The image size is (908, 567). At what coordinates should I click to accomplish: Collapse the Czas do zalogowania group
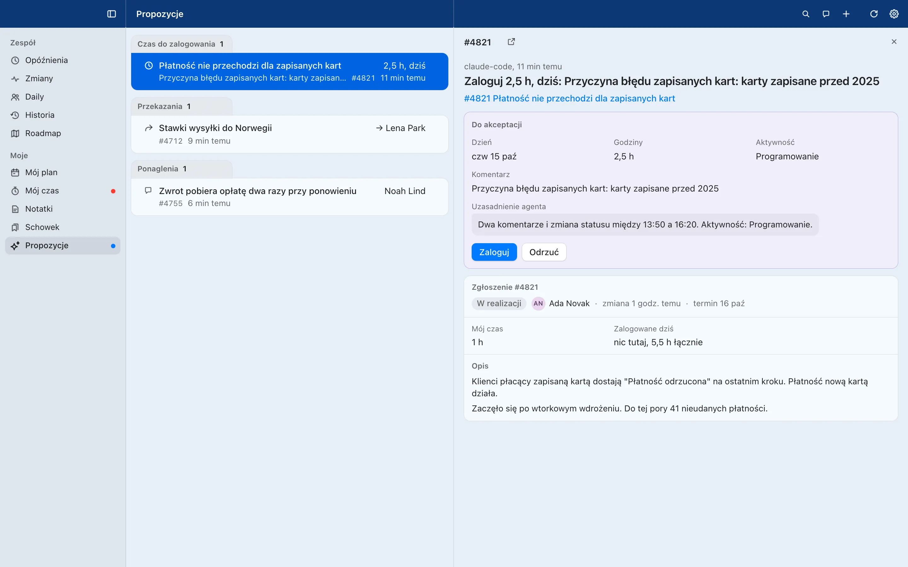point(182,44)
